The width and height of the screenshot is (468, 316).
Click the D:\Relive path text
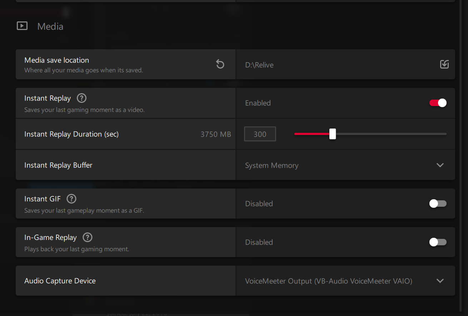(259, 65)
